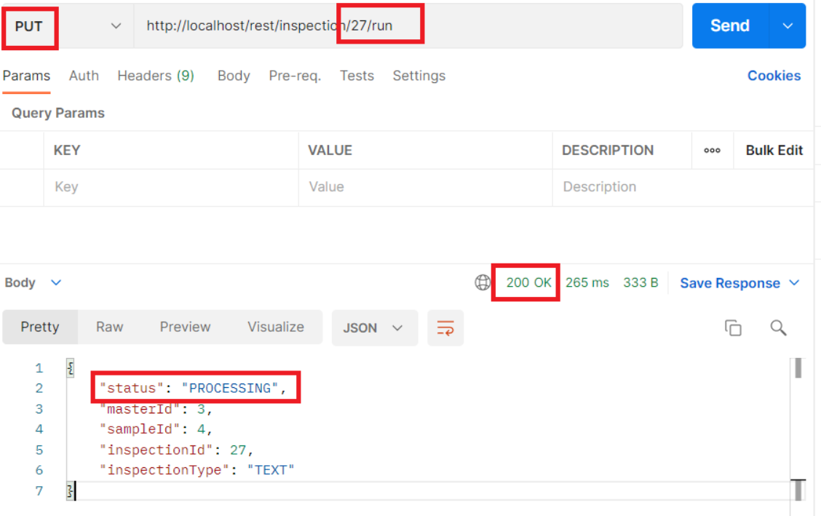Open the PUT method dropdown
Screen dimensions: 821x516
point(67,26)
